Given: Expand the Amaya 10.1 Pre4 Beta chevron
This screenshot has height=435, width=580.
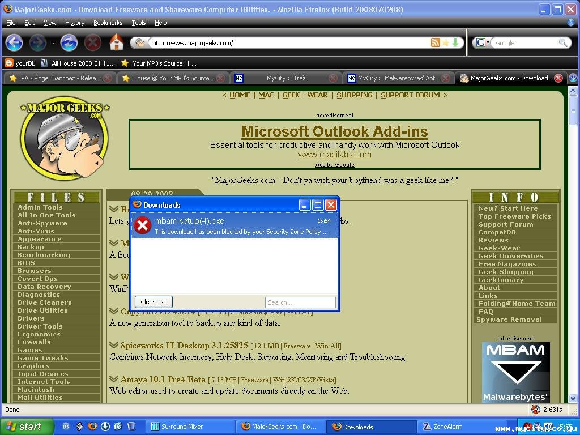Looking at the screenshot, I should coord(114,379).
